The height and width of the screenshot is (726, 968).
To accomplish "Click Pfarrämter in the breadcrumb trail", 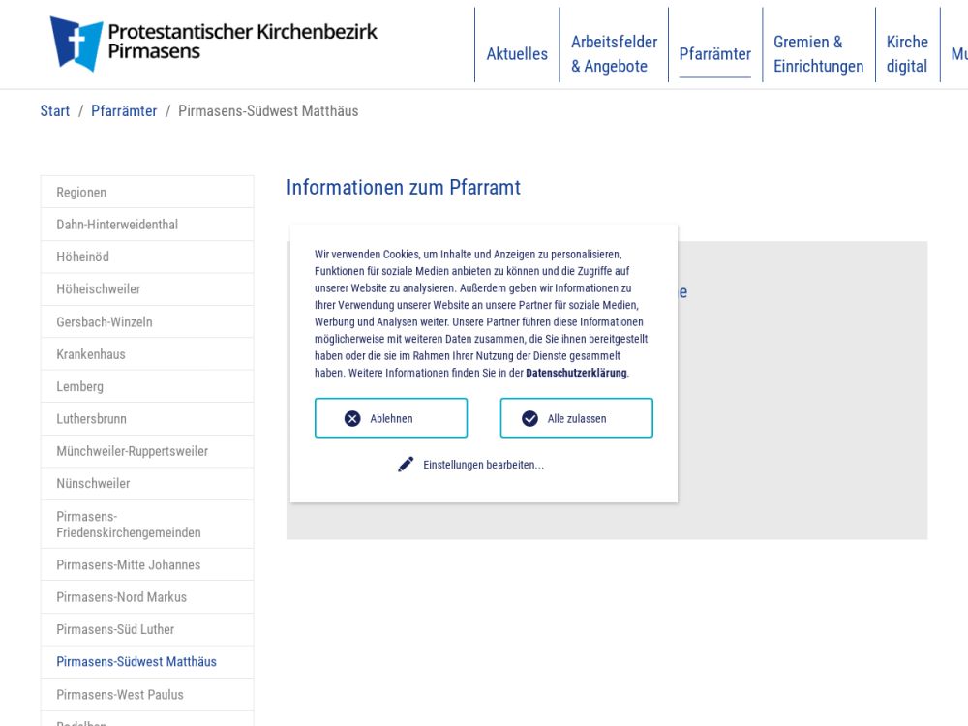I will click(124, 111).
